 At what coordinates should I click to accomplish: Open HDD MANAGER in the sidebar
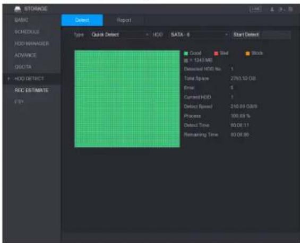[x=32, y=44]
